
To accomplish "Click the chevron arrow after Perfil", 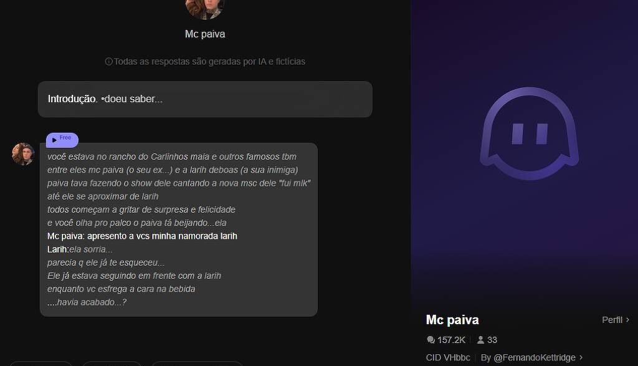I will [x=627, y=320].
